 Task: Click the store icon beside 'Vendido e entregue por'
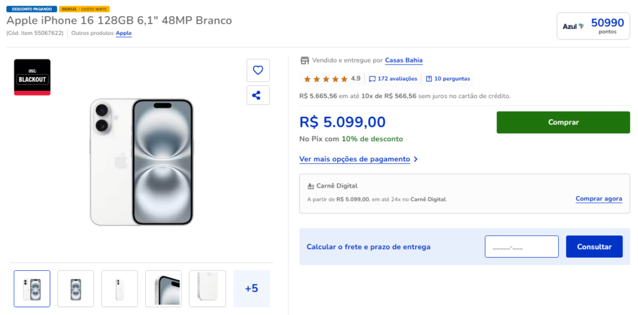click(305, 60)
